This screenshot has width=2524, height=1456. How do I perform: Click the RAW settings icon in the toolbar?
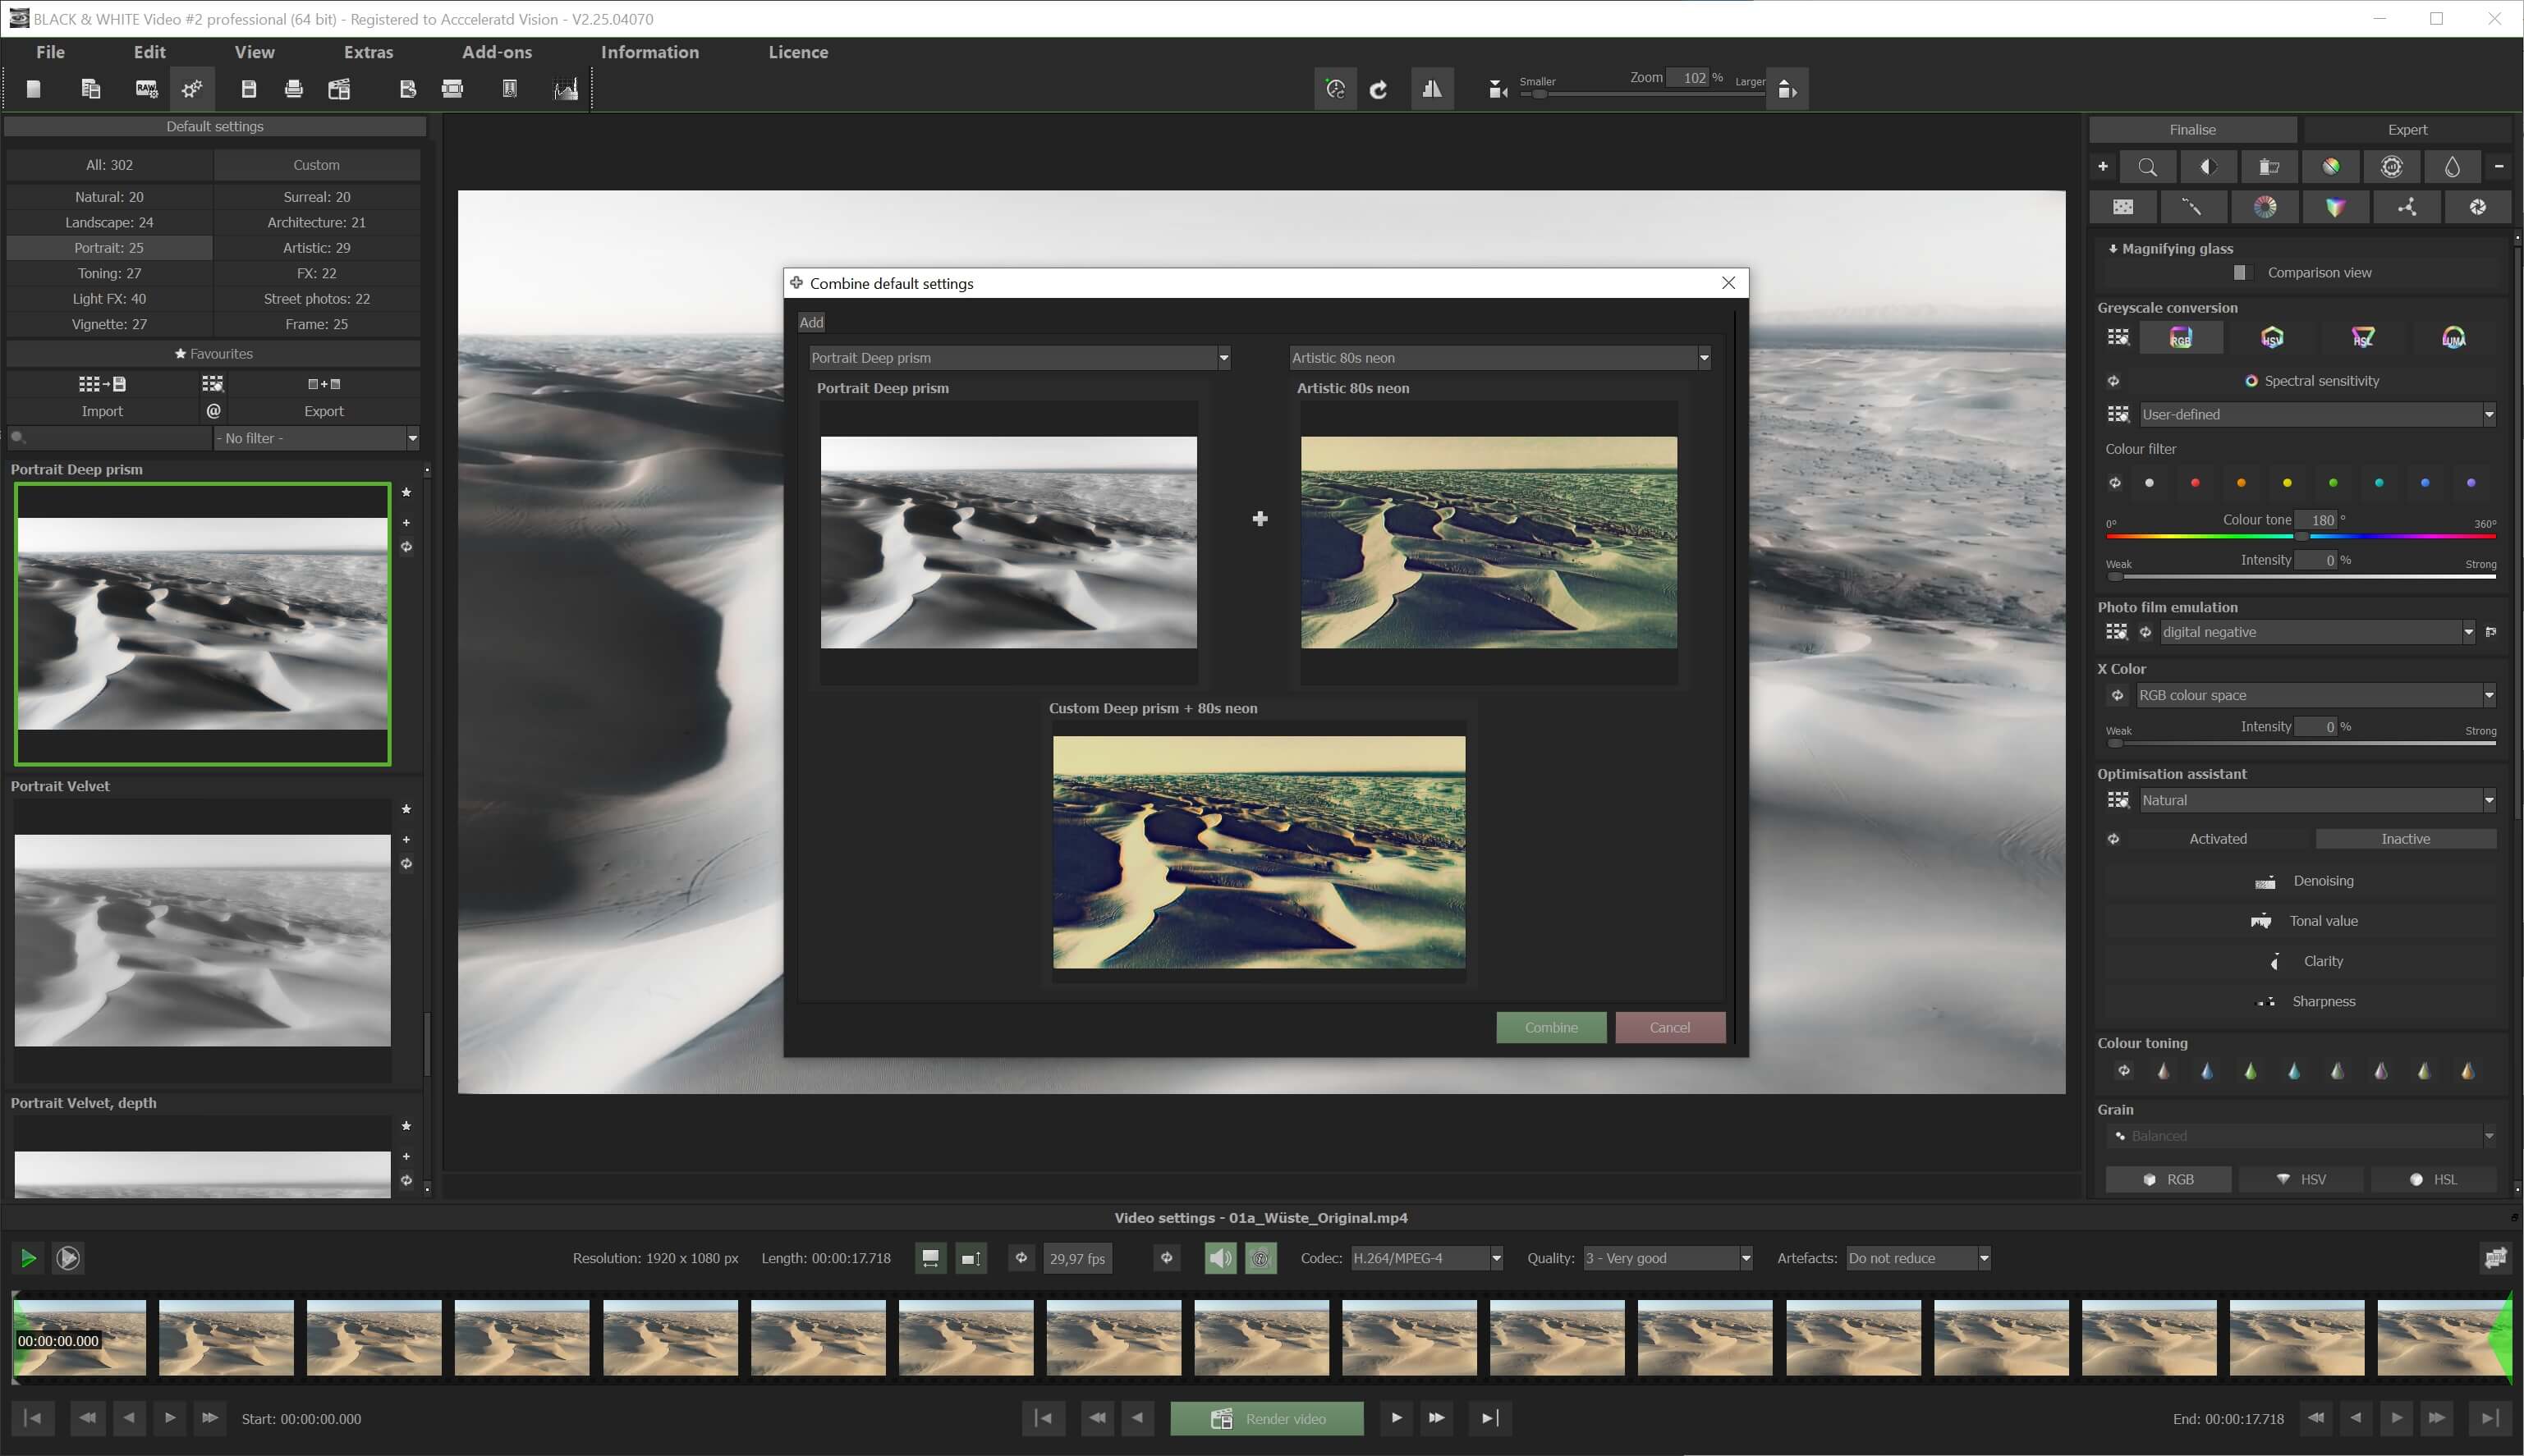pos(146,90)
